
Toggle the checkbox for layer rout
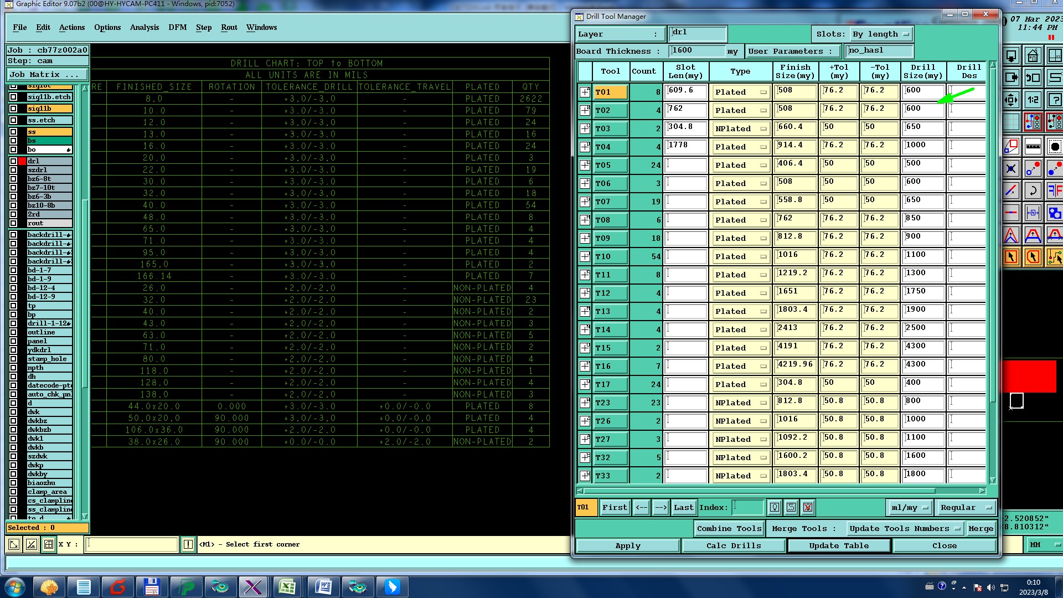pos(13,223)
